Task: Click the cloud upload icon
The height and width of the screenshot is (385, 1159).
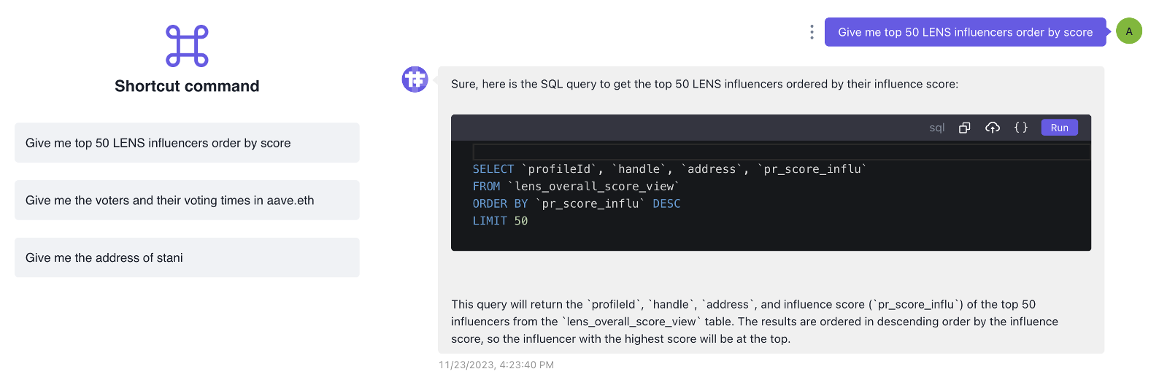Action: tap(992, 128)
